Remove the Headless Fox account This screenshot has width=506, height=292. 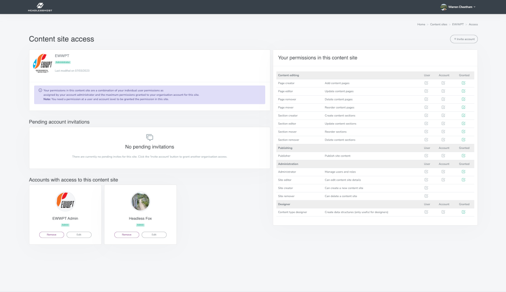pyautogui.click(x=126, y=235)
